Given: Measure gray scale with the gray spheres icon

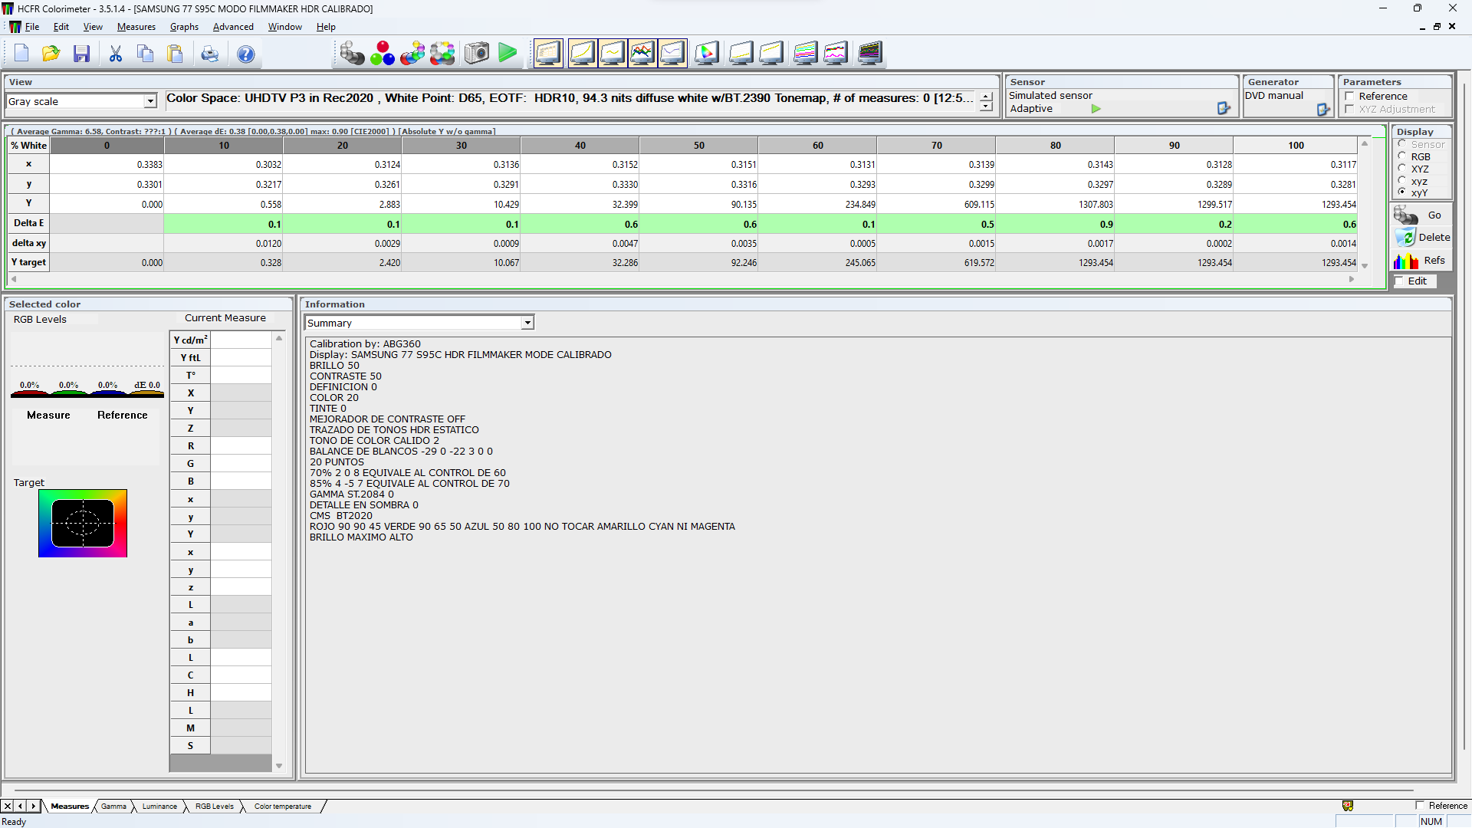Looking at the screenshot, I should [352, 53].
